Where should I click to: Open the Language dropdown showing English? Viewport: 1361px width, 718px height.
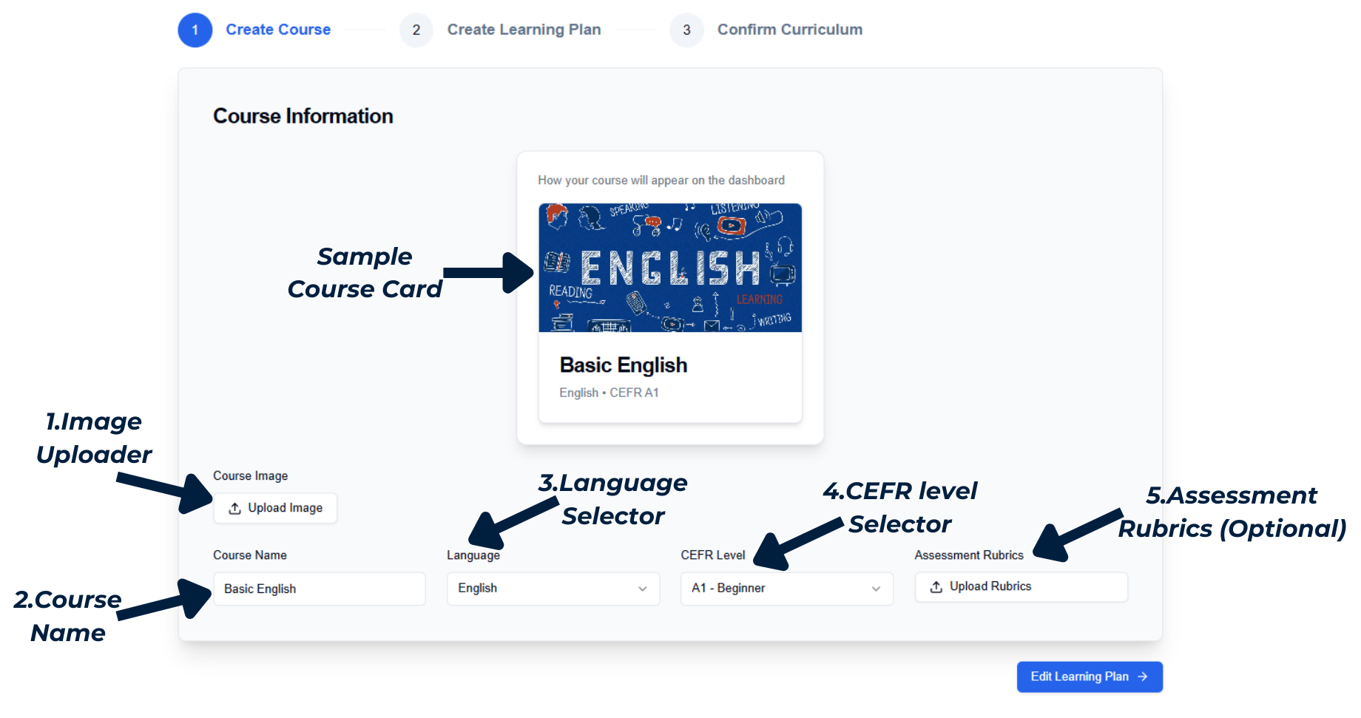pyautogui.click(x=553, y=589)
